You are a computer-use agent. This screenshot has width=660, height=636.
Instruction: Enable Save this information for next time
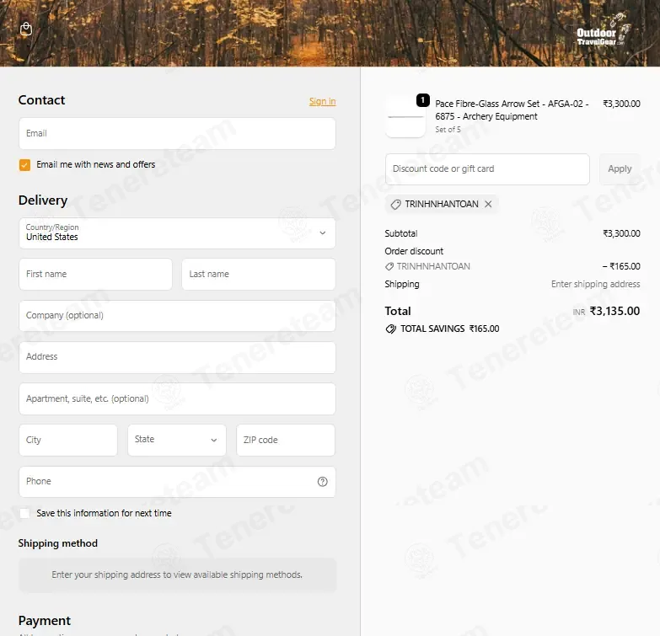24,513
